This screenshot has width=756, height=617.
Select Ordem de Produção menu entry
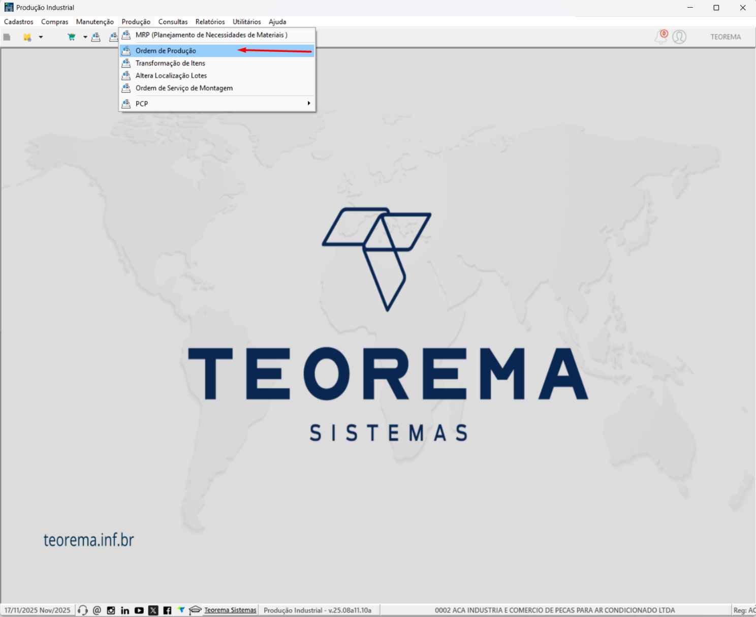[217, 51]
